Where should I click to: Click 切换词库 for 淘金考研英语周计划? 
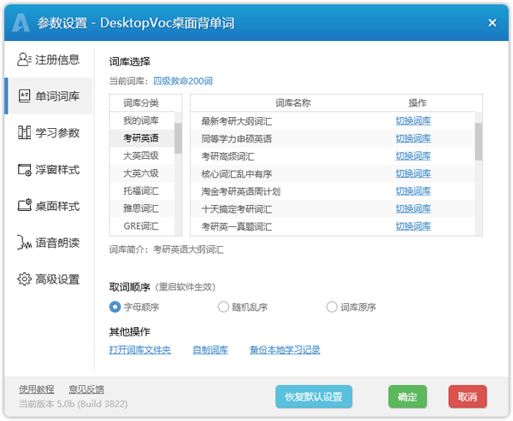point(413,191)
